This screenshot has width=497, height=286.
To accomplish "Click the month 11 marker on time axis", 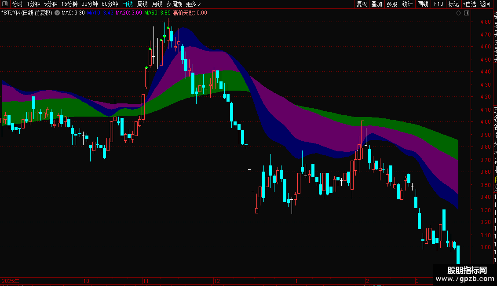I will click(146, 281).
